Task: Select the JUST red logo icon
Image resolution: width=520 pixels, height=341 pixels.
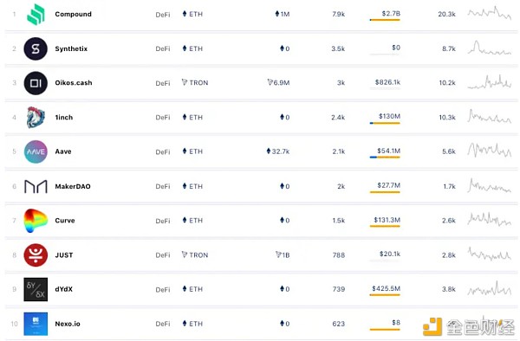Action: (36, 255)
